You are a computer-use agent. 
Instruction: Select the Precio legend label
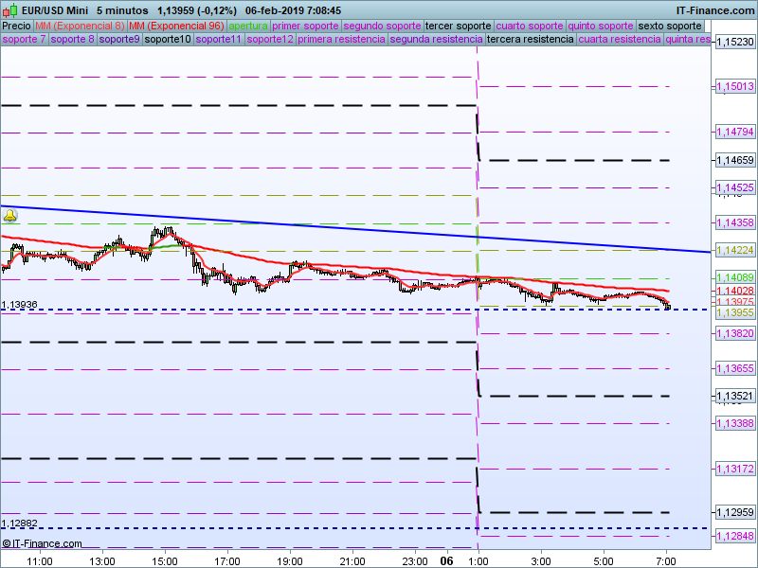[x=16, y=27]
